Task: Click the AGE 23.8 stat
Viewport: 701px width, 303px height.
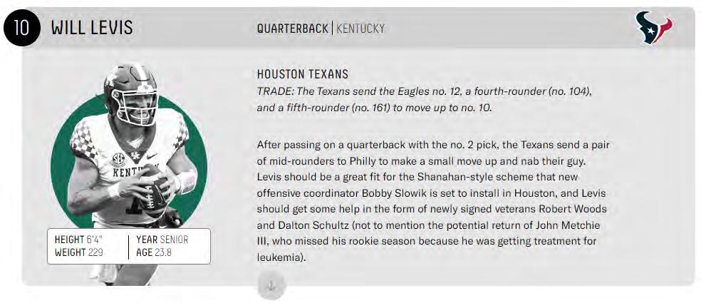Action: [x=154, y=252]
